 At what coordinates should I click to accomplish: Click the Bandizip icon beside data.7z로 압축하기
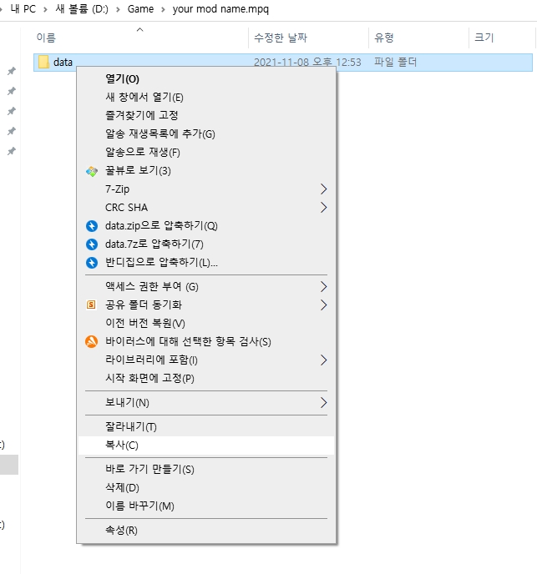[92, 244]
